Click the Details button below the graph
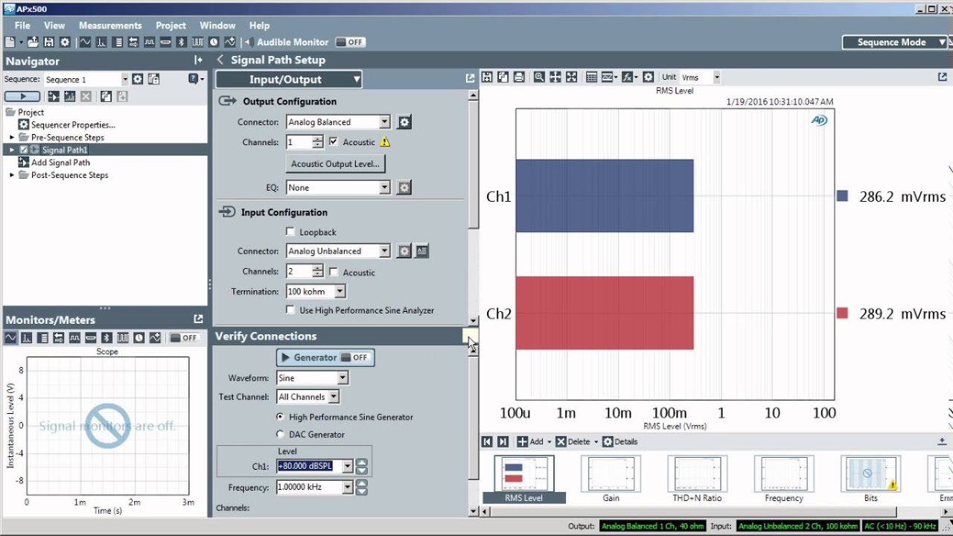Viewport: 953px width, 536px height. (619, 441)
